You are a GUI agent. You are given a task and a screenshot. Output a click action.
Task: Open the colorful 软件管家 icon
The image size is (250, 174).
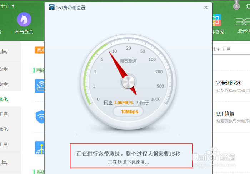(216, 20)
